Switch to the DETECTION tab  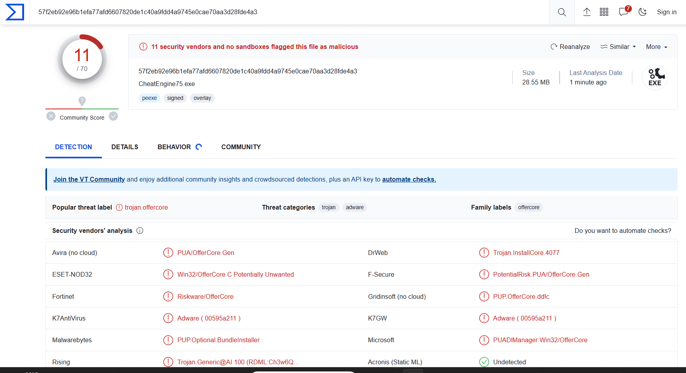tap(73, 147)
